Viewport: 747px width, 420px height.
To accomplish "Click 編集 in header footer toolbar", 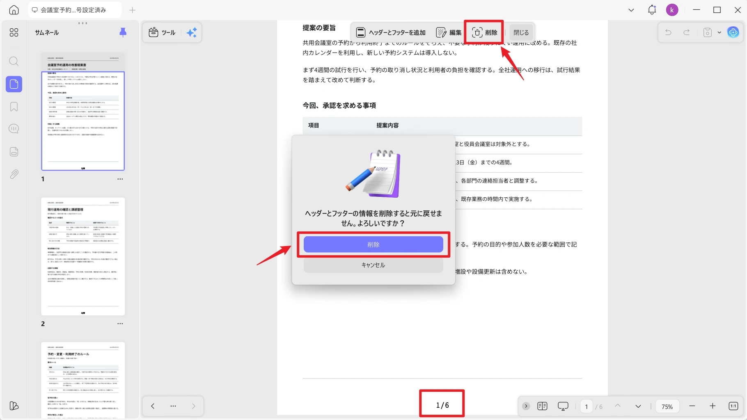I will pyautogui.click(x=449, y=32).
